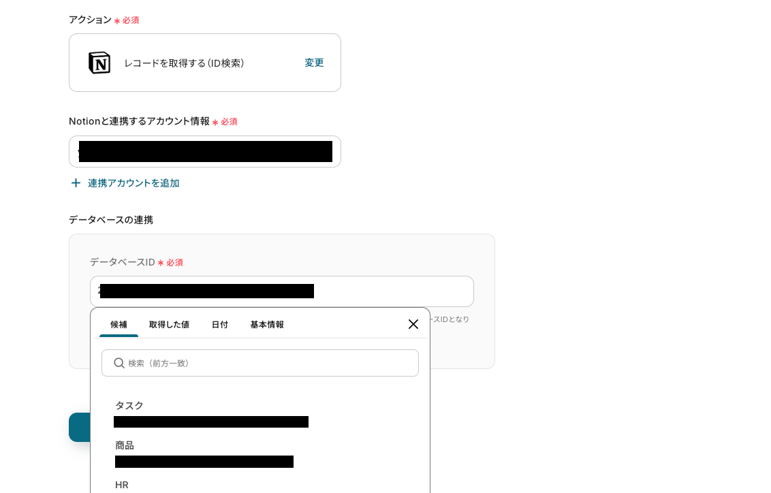This screenshot has height=493, width=771.
Task: Click the Notion logo icon
Action: point(99,63)
